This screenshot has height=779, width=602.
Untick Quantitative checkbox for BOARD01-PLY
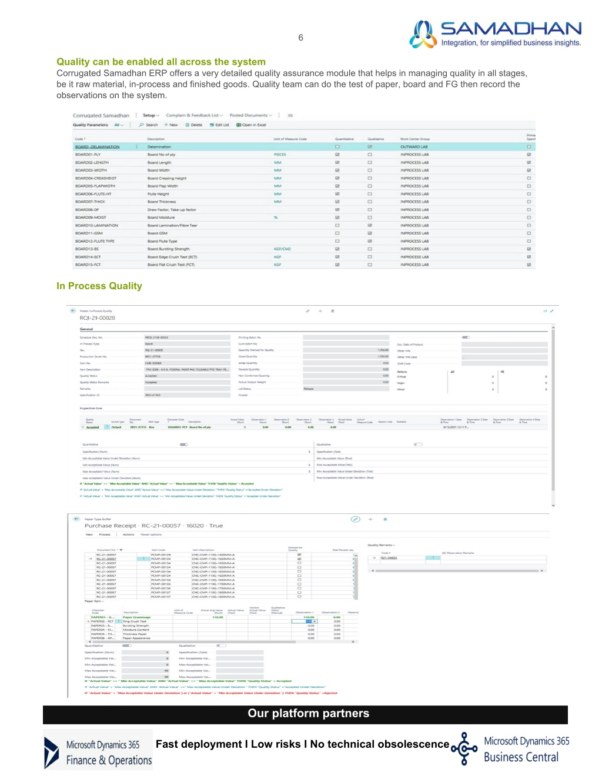point(337,155)
